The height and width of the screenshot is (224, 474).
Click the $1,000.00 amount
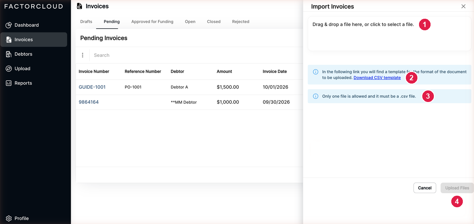tap(228, 102)
